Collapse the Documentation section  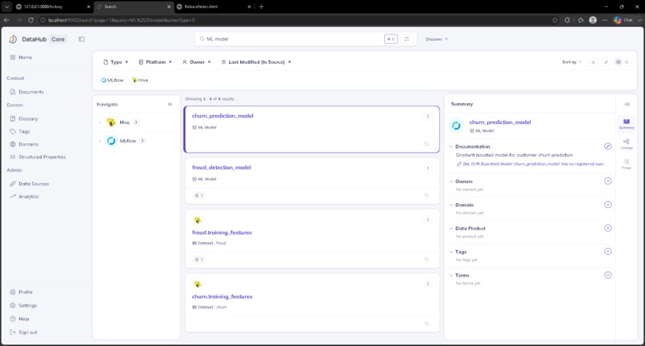[451, 147]
